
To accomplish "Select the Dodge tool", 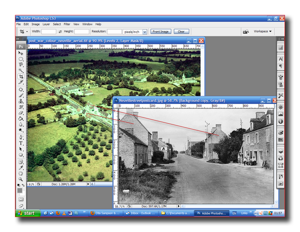I will (21, 130).
